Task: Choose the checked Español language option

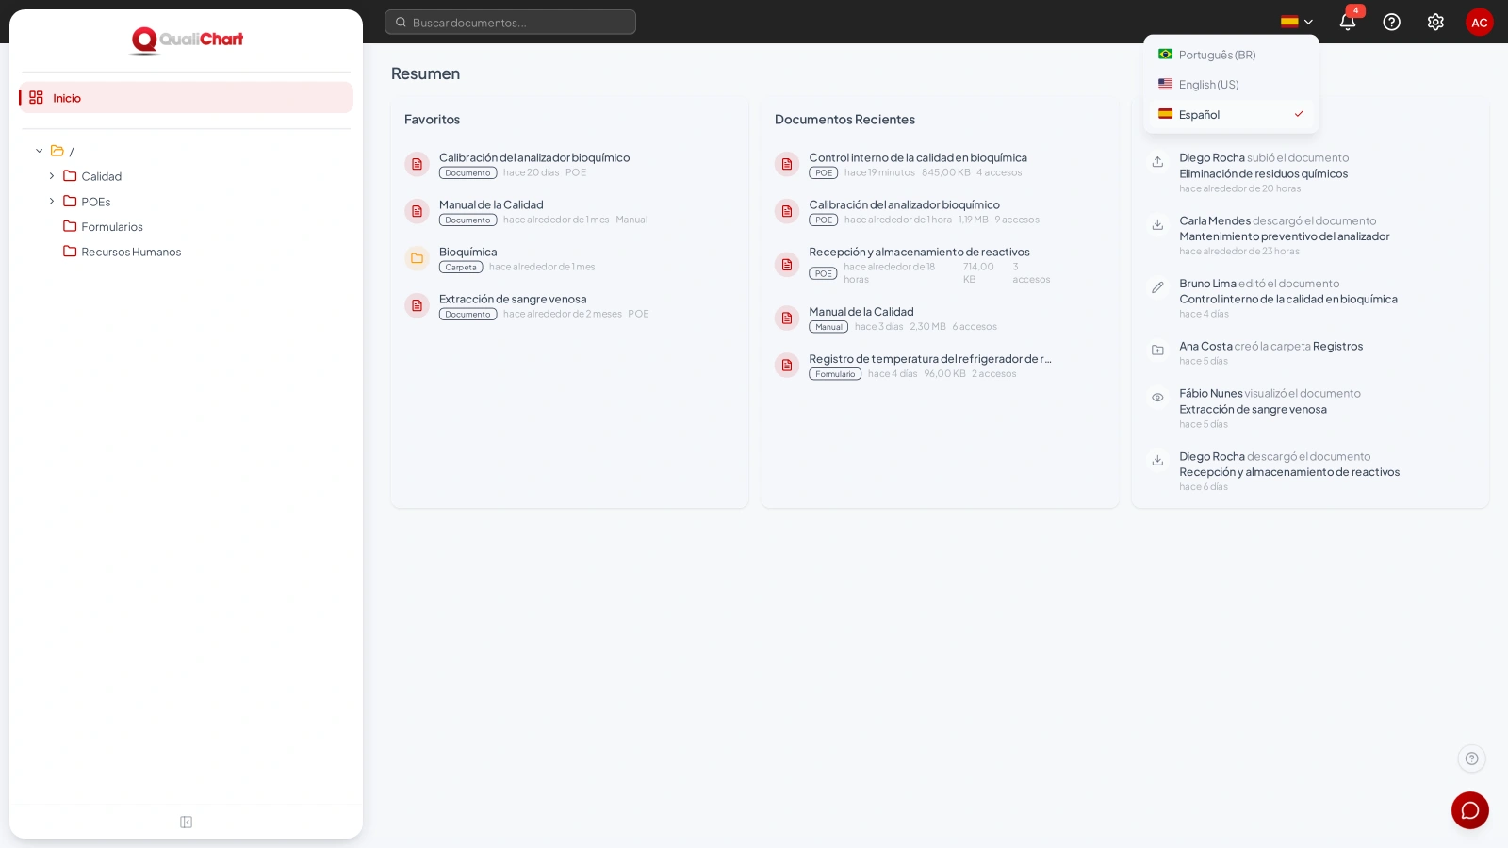Action: [1231, 114]
